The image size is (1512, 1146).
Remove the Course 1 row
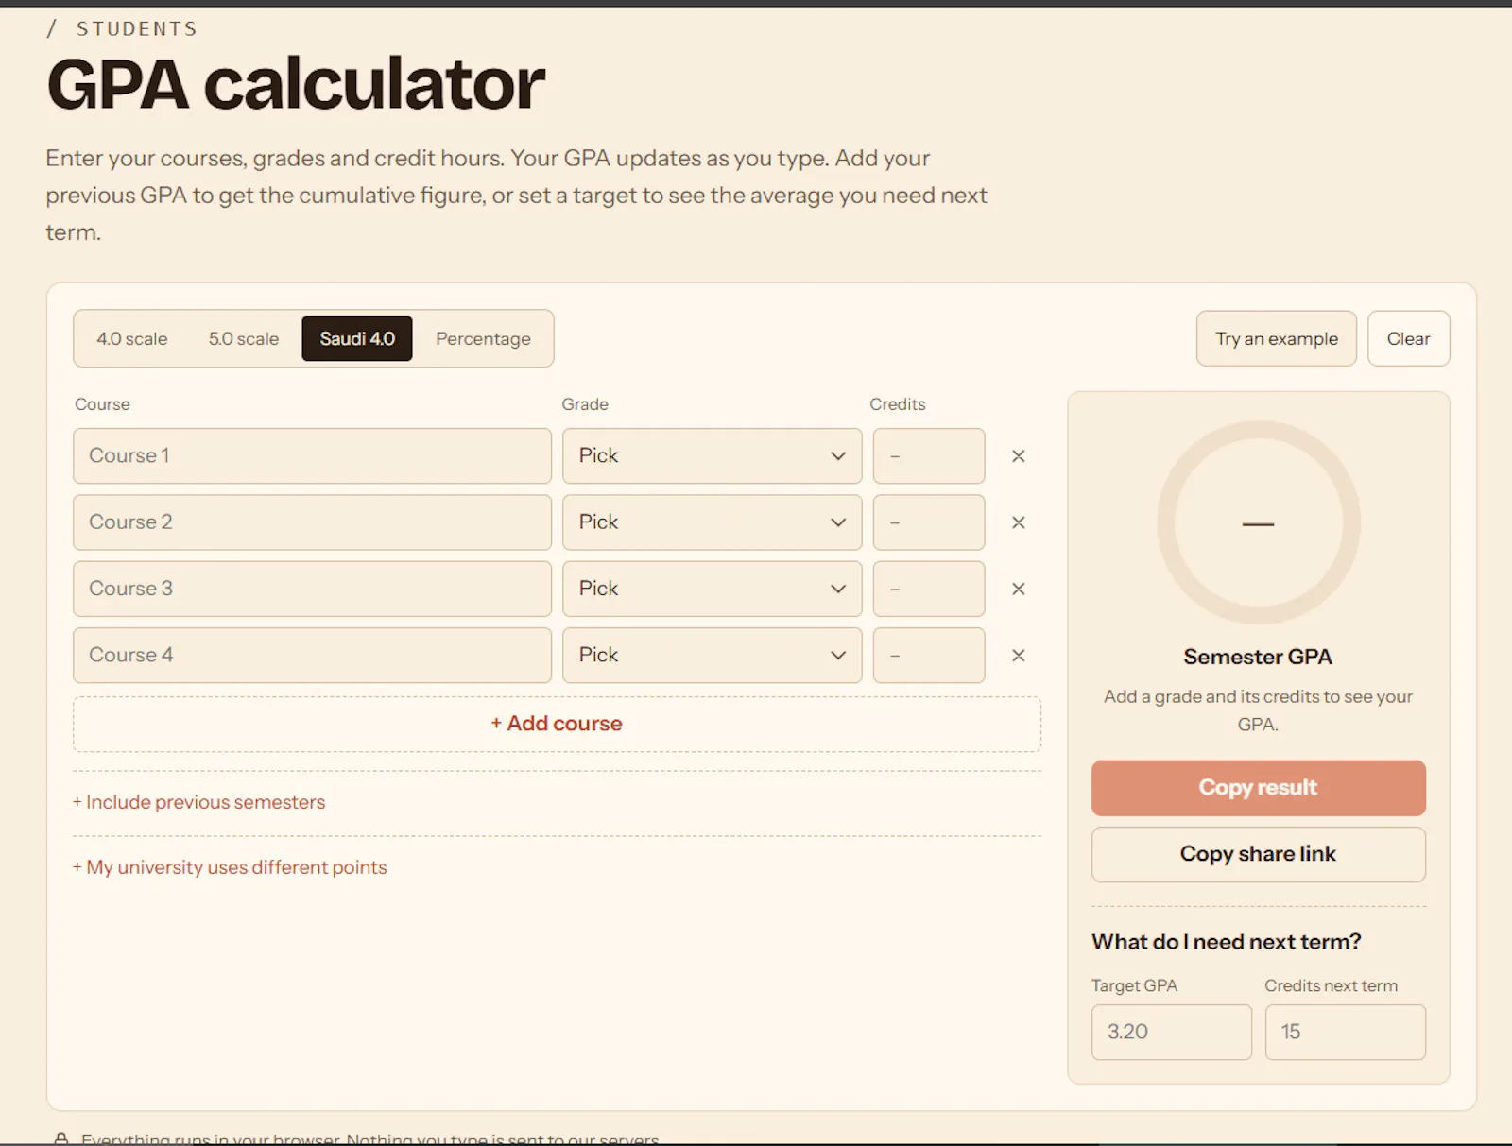[1018, 456]
